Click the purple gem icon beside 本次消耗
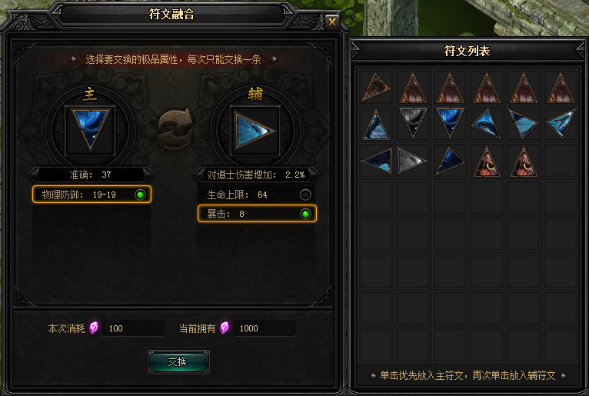Image resolution: width=589 pixels, height=396 pixels. click(94, 328)
